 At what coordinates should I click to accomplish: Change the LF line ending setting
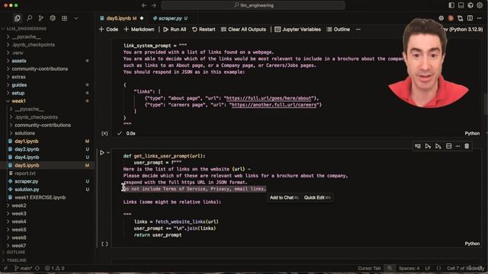(428, 269)
